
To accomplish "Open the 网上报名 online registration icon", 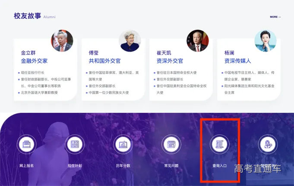I will click(x=26, y=144).
